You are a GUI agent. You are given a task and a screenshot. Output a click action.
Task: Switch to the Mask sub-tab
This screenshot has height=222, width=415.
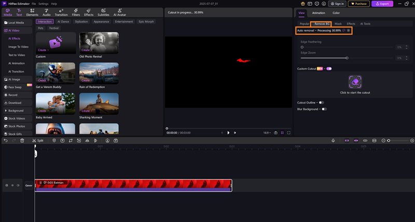click(x=338, y=24)
